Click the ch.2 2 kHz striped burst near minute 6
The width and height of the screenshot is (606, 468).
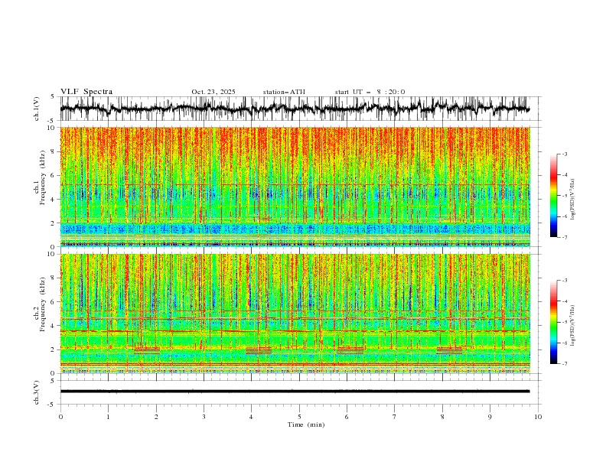350,350
